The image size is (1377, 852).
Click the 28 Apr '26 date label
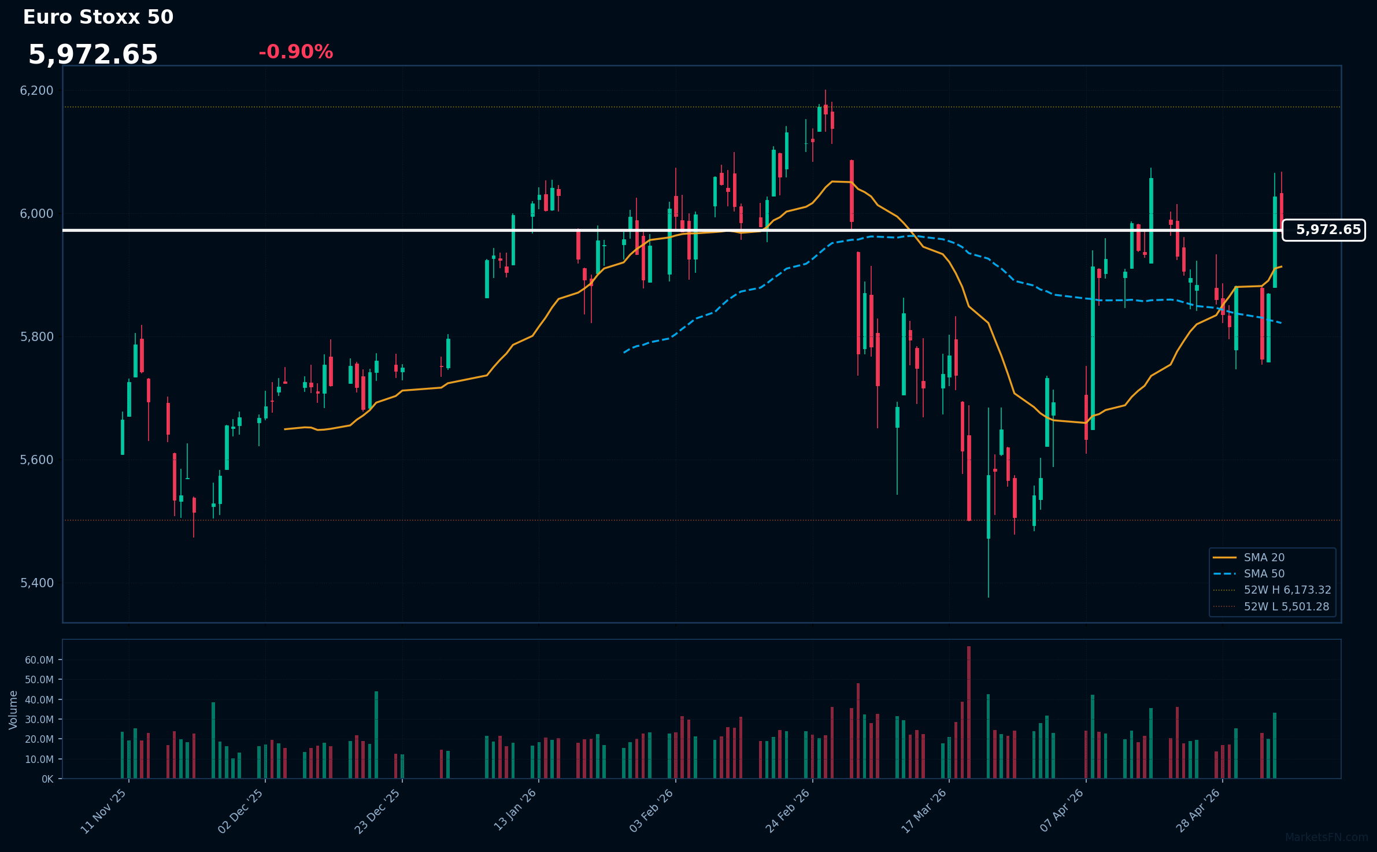coord(1198,812)
